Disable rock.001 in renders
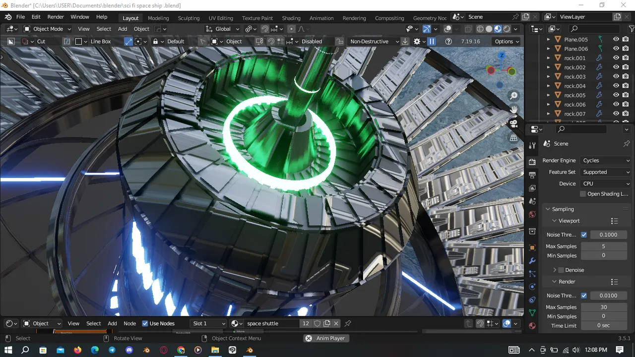The width and height of the screenshot is (635, 357). coord(626,58)
